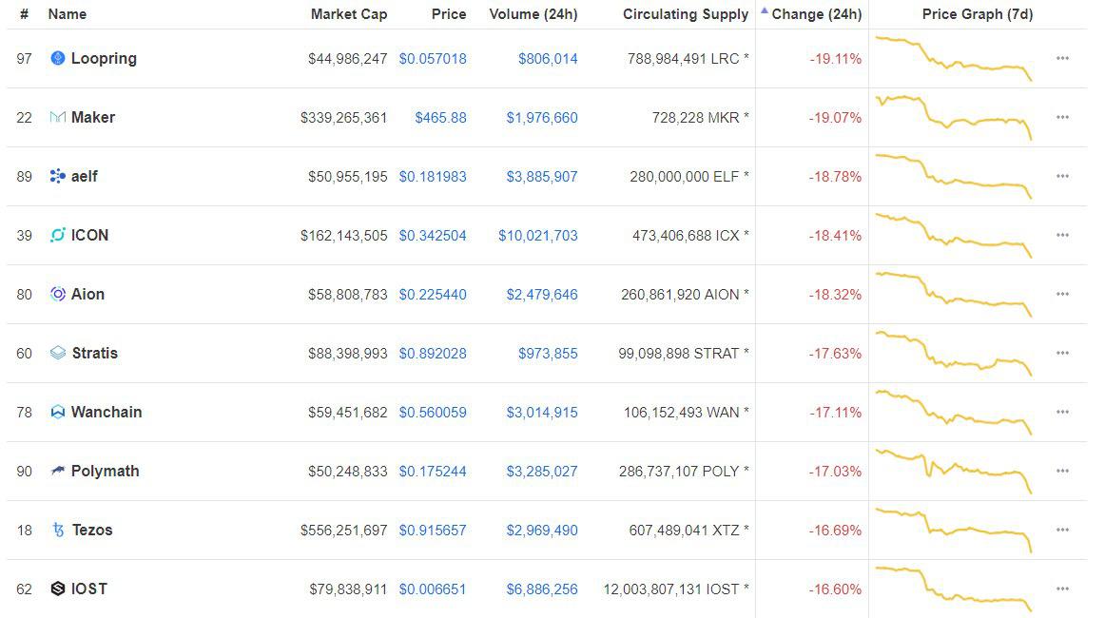Click ICON's volume $10,021,703 link

[x=537, y=236]
